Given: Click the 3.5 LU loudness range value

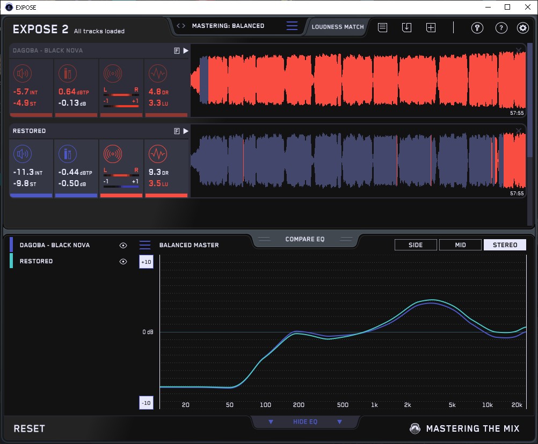Looking at the screenshot, I should point(158,183).
